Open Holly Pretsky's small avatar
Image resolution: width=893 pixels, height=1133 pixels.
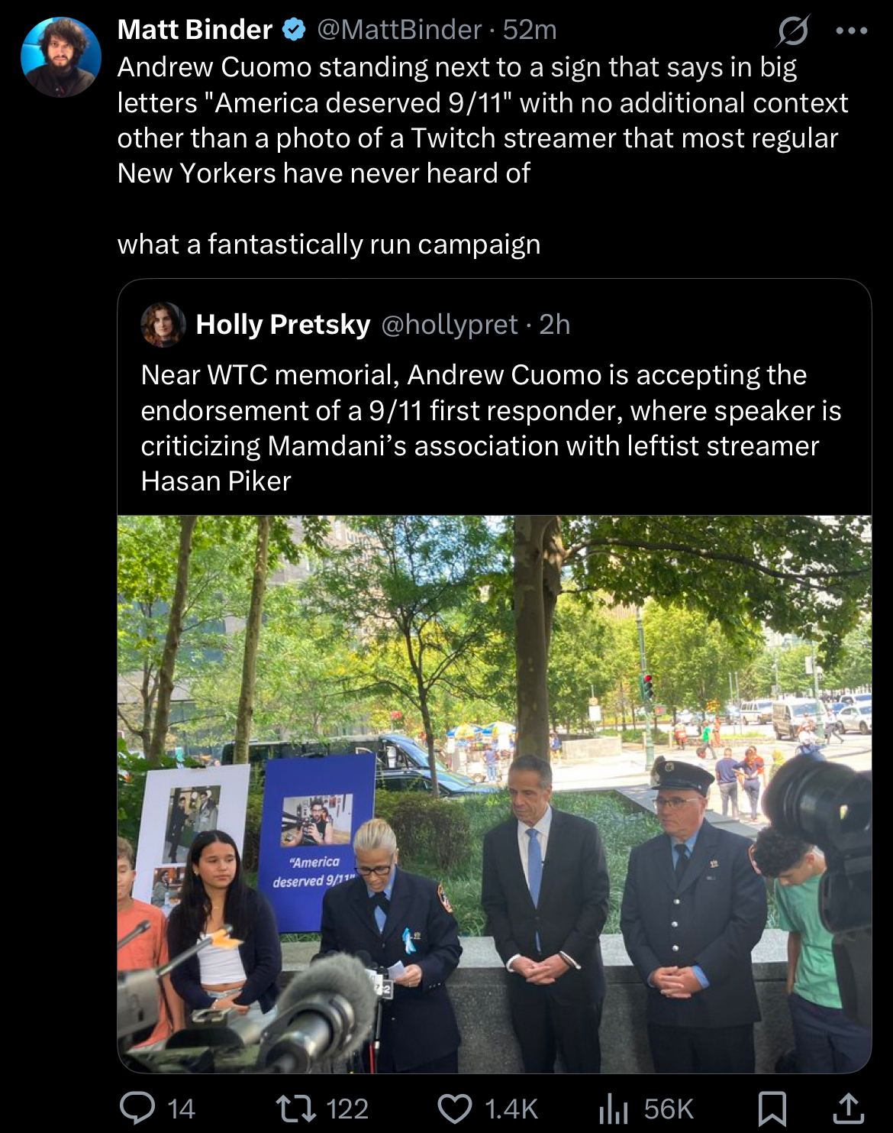(163, 325)
